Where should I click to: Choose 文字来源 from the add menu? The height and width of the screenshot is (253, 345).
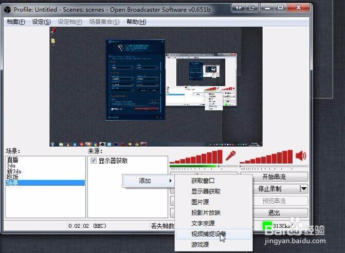(213, 223)
